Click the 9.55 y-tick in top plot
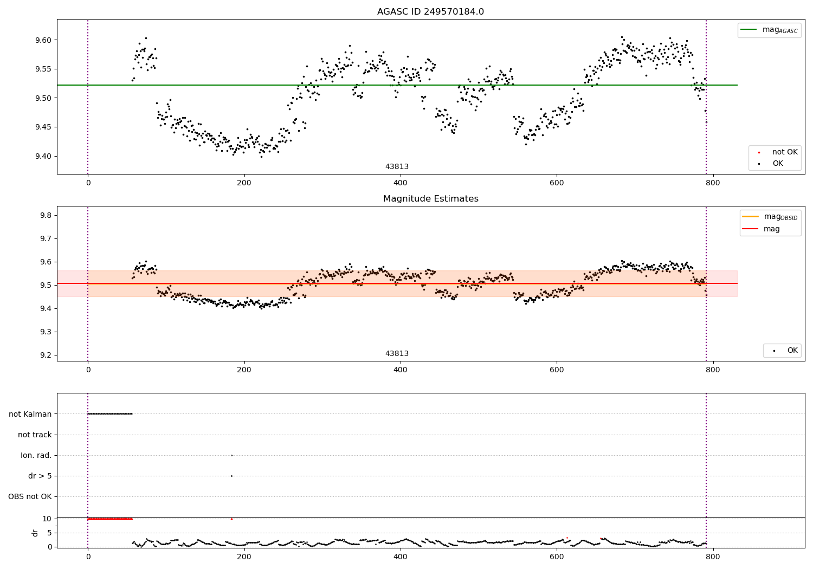 point(43,69)
